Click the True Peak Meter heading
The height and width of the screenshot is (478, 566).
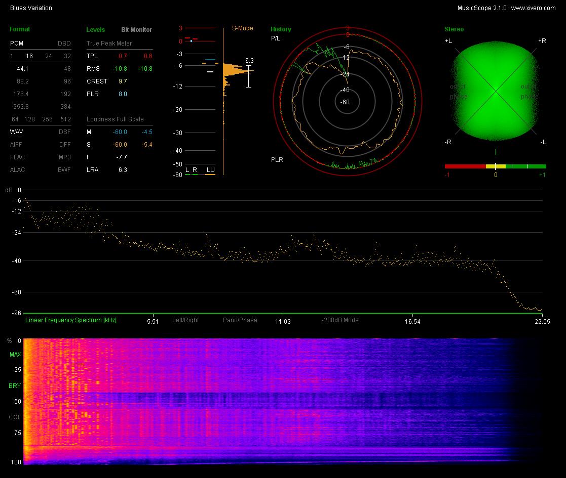coord(109,43)
